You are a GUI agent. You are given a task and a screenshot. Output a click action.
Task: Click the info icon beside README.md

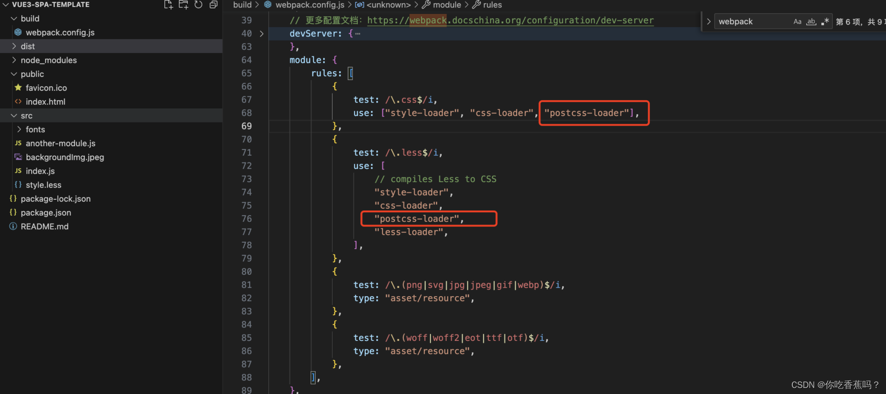[x=13, y=226]
